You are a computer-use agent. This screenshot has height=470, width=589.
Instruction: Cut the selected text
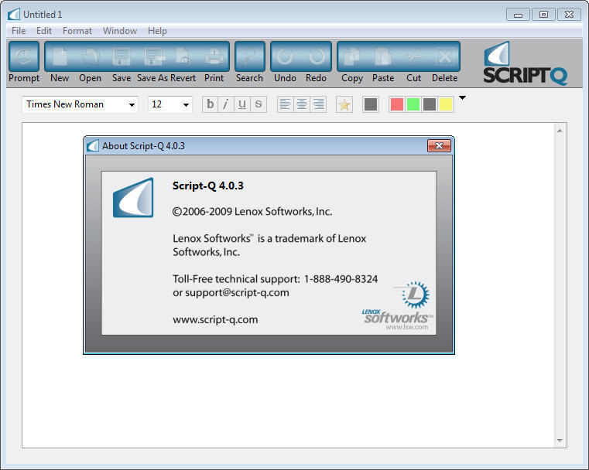click(x=413, y=56)
